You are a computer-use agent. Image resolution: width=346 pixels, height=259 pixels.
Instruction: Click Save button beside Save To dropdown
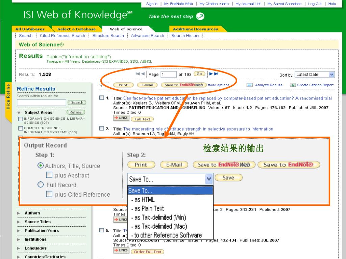229,177
